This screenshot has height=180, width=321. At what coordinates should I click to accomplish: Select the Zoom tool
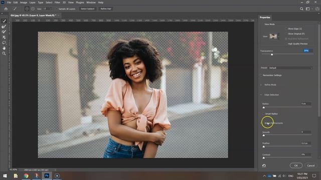click(x=4, y=53)
